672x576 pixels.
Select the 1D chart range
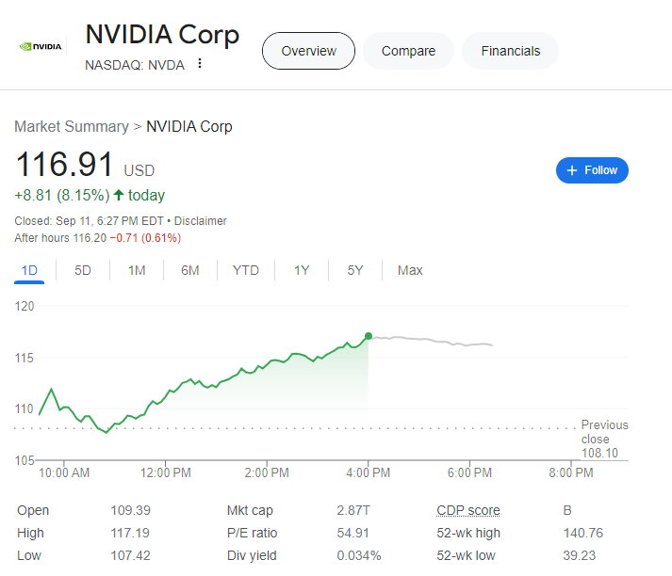pos(29,271)
